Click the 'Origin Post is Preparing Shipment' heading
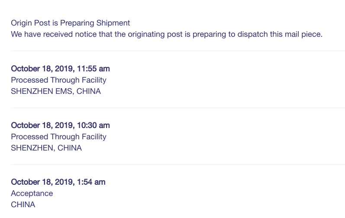This screenshot has width=345, height=218. [71, 23]
